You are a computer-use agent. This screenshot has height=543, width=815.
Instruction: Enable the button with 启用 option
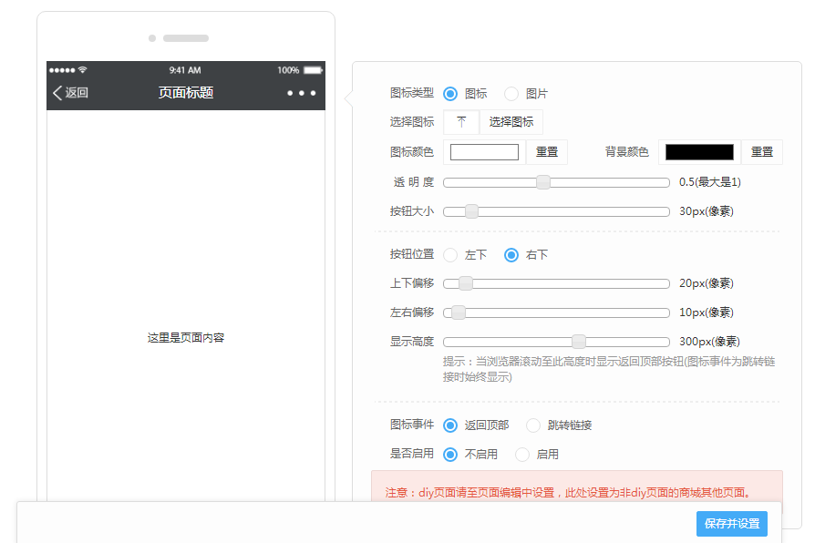tap(522, 455)
